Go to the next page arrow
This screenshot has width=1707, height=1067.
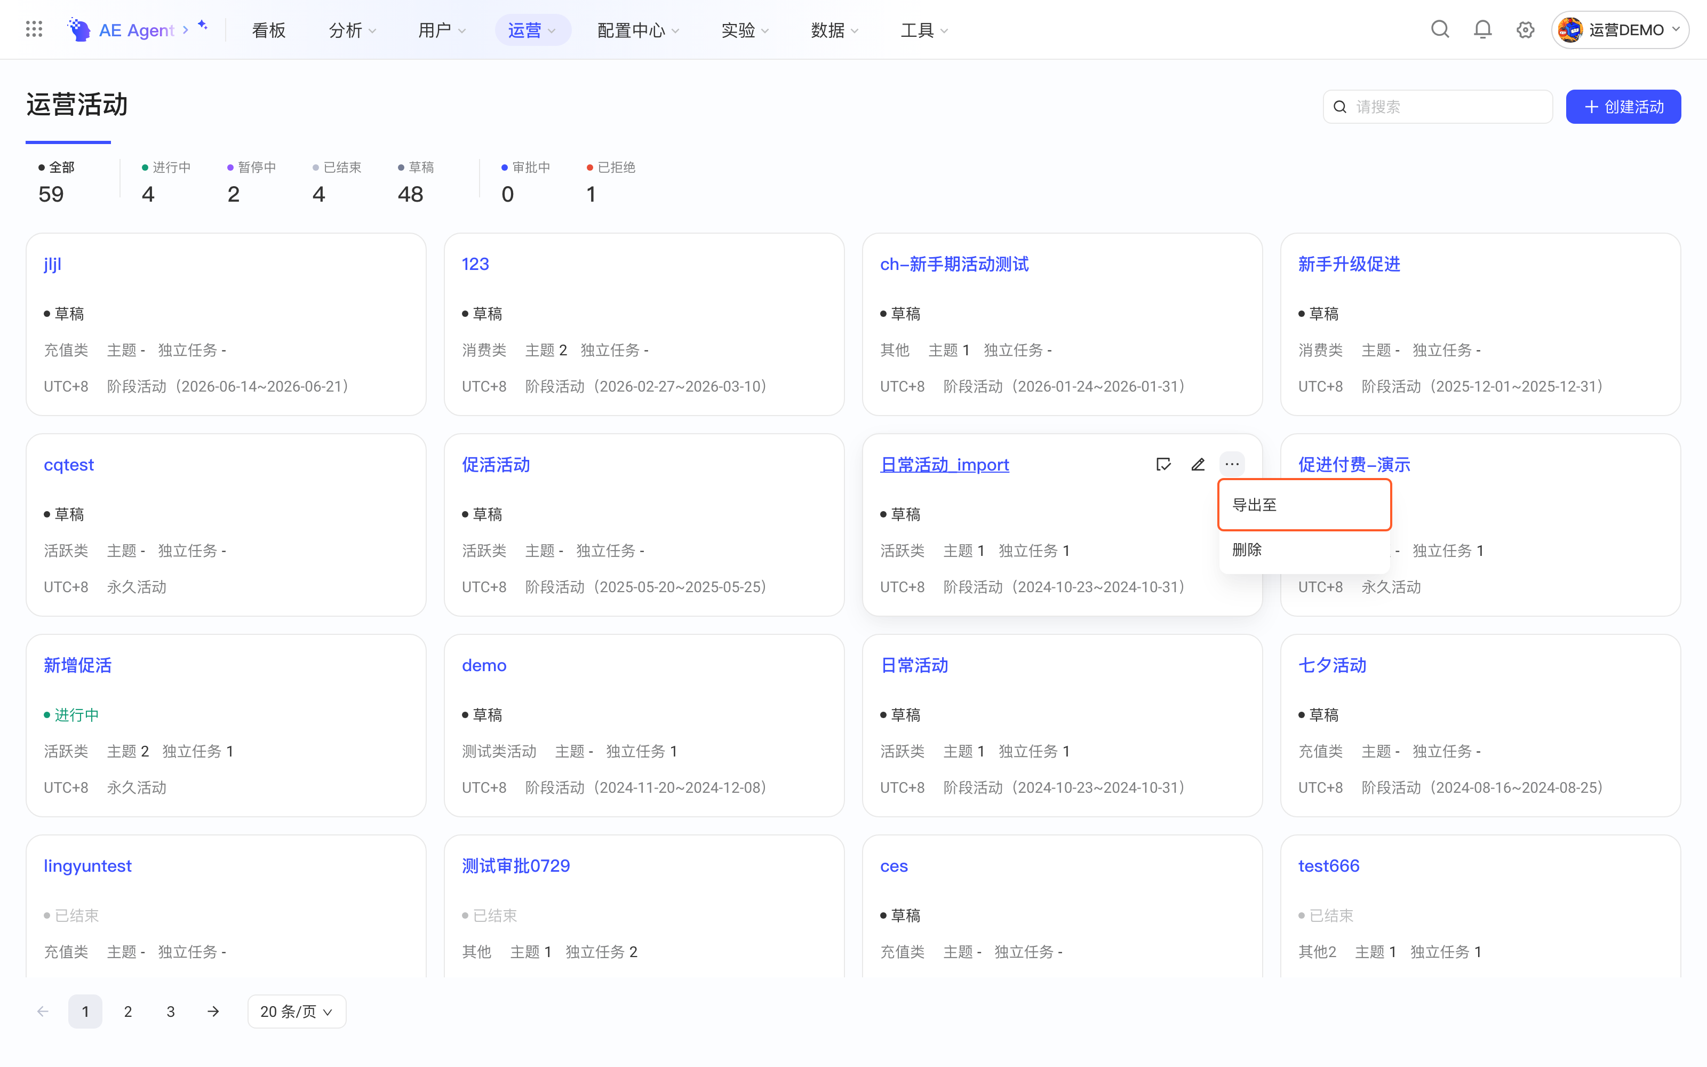(213, 1012)
